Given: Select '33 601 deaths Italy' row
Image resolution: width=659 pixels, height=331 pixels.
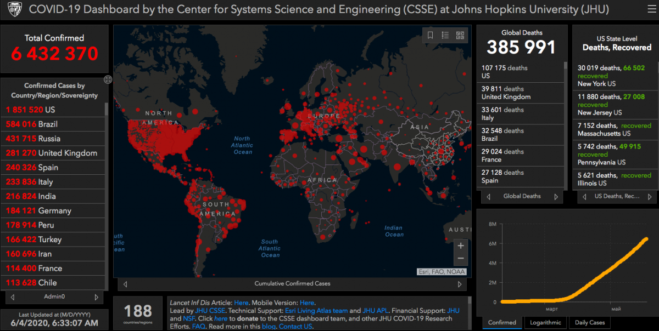Looking at the screenshot, I should coord(520,113).
